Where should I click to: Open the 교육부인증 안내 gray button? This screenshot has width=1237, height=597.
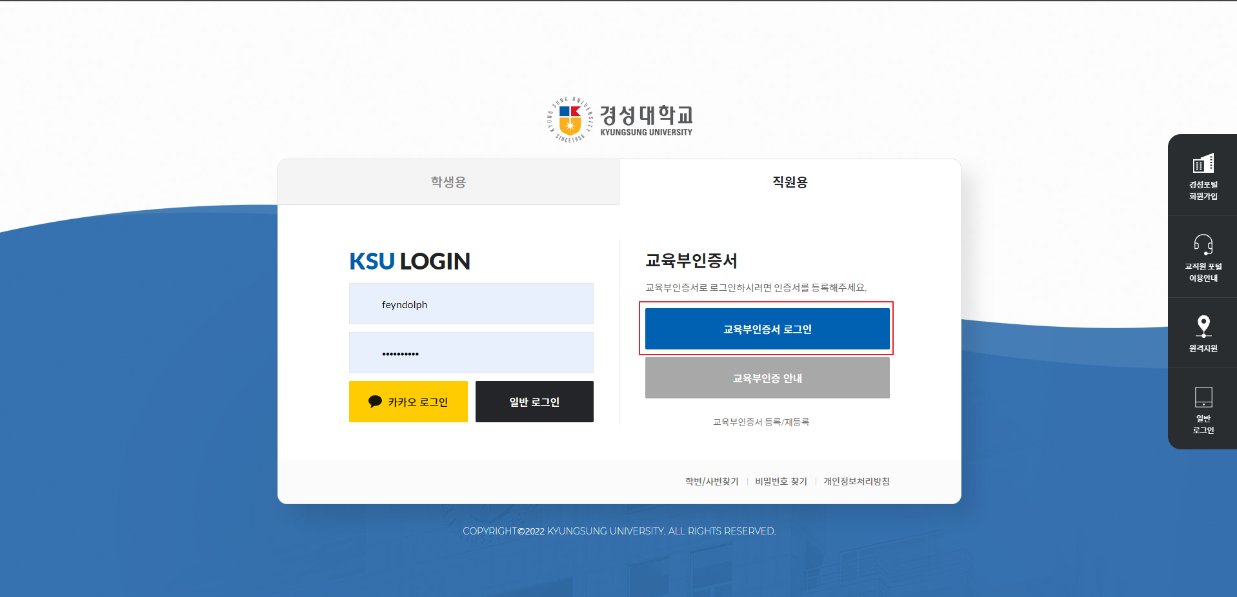tap(767, 378)
